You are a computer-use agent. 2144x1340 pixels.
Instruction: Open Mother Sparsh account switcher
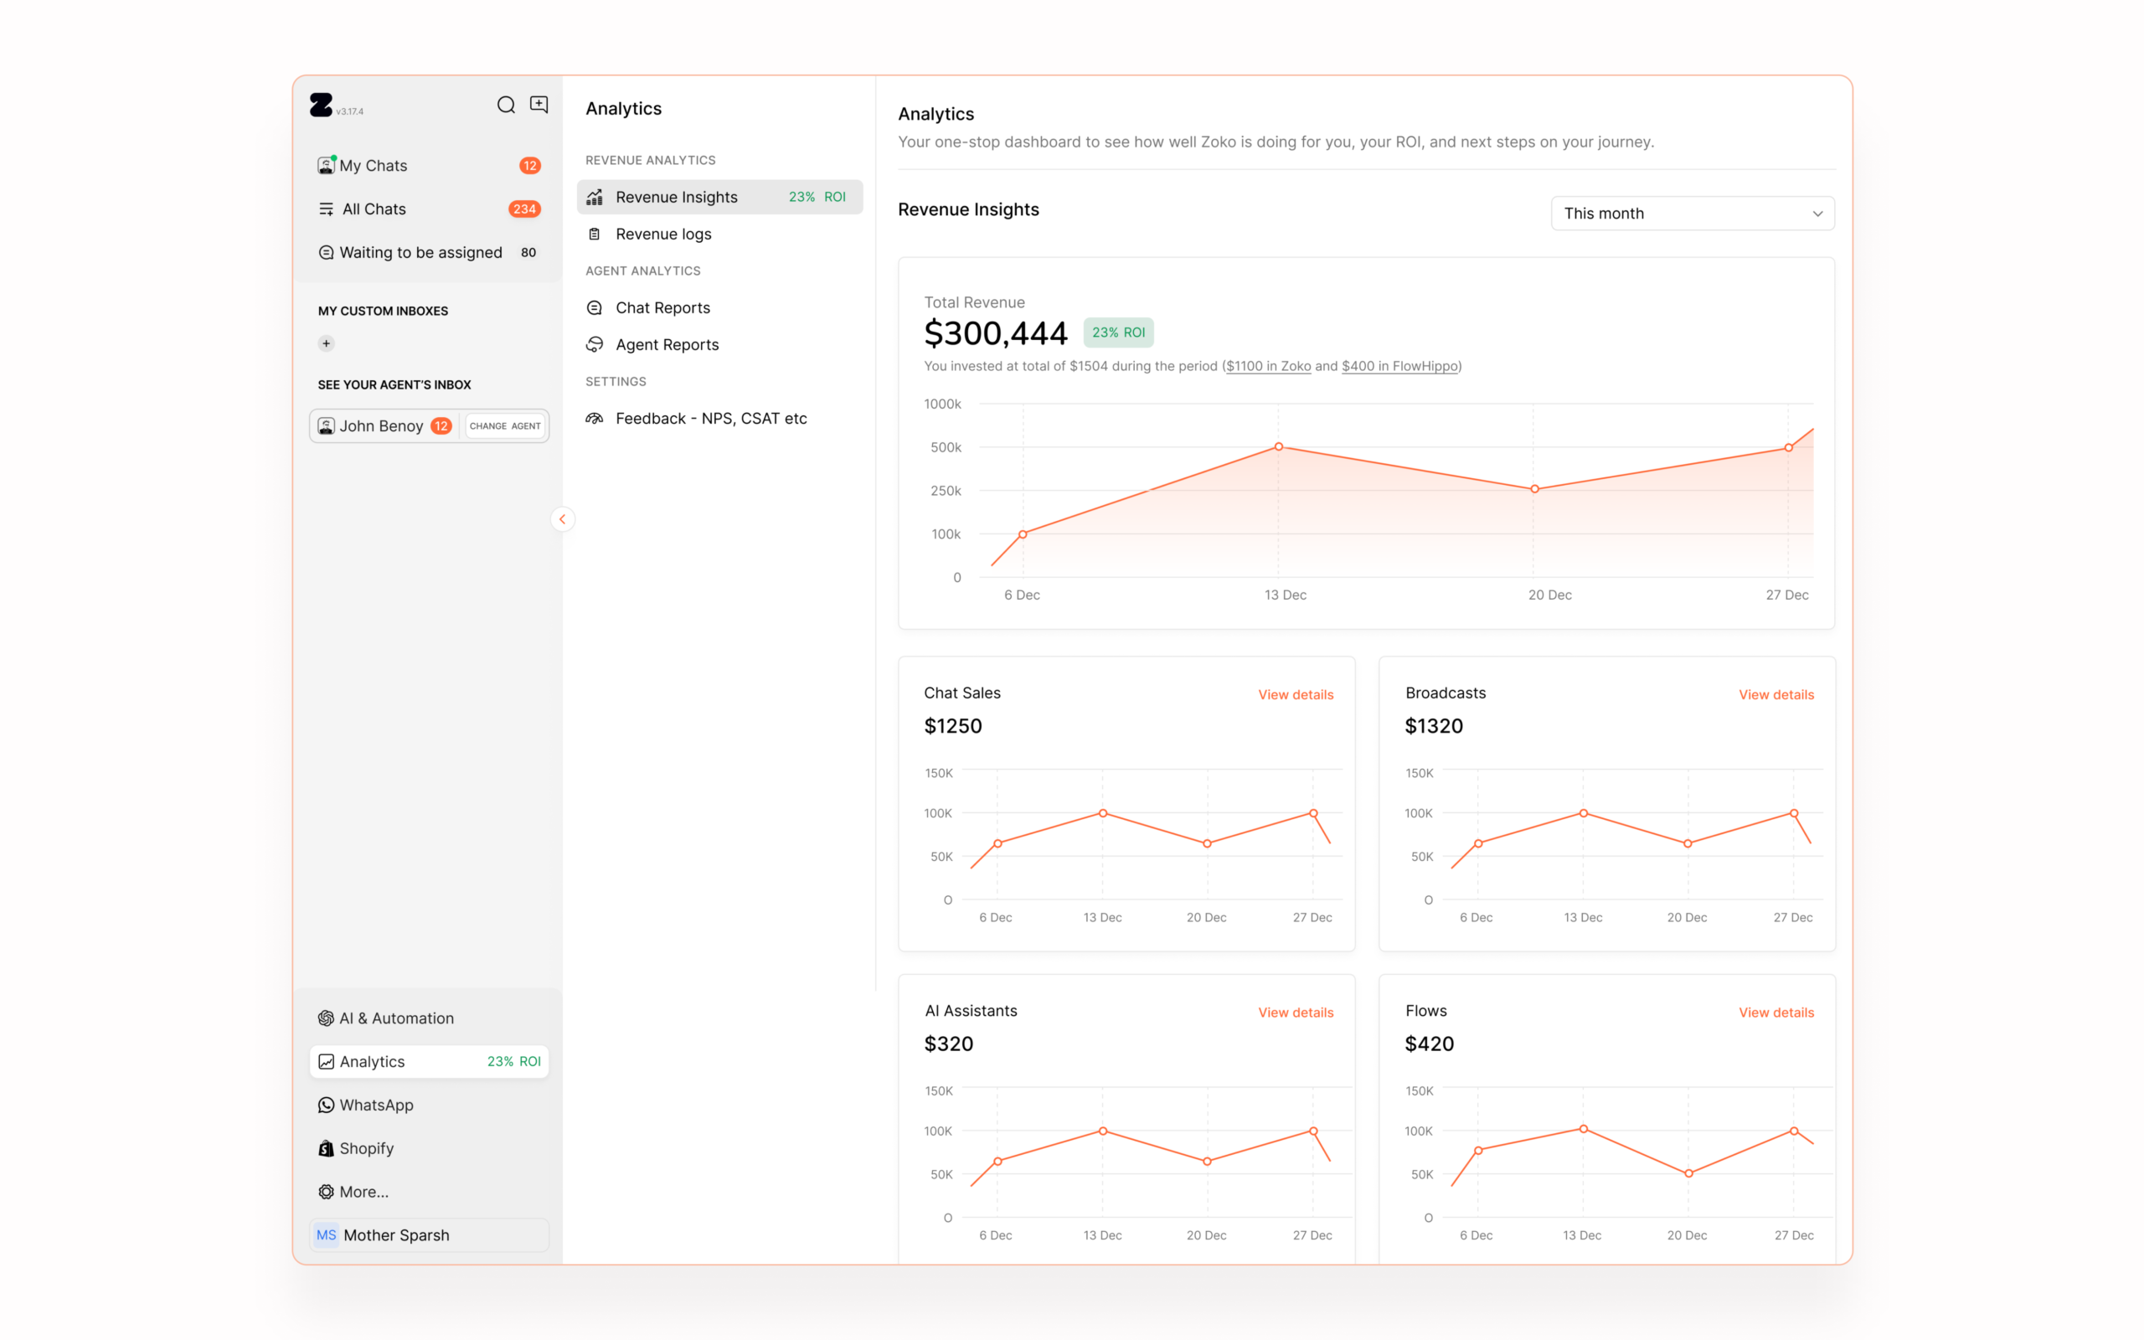pos(429,1235)
